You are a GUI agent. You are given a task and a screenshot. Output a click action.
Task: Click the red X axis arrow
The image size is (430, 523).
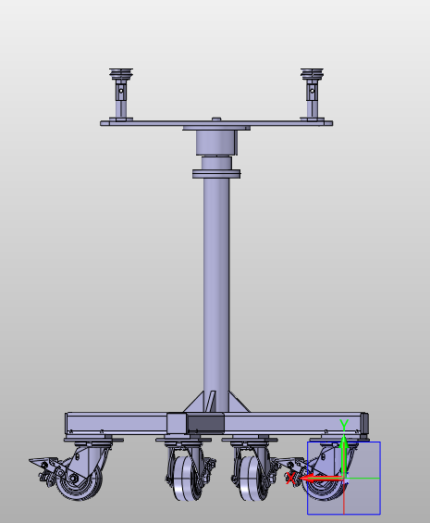(x=322, y=478)
